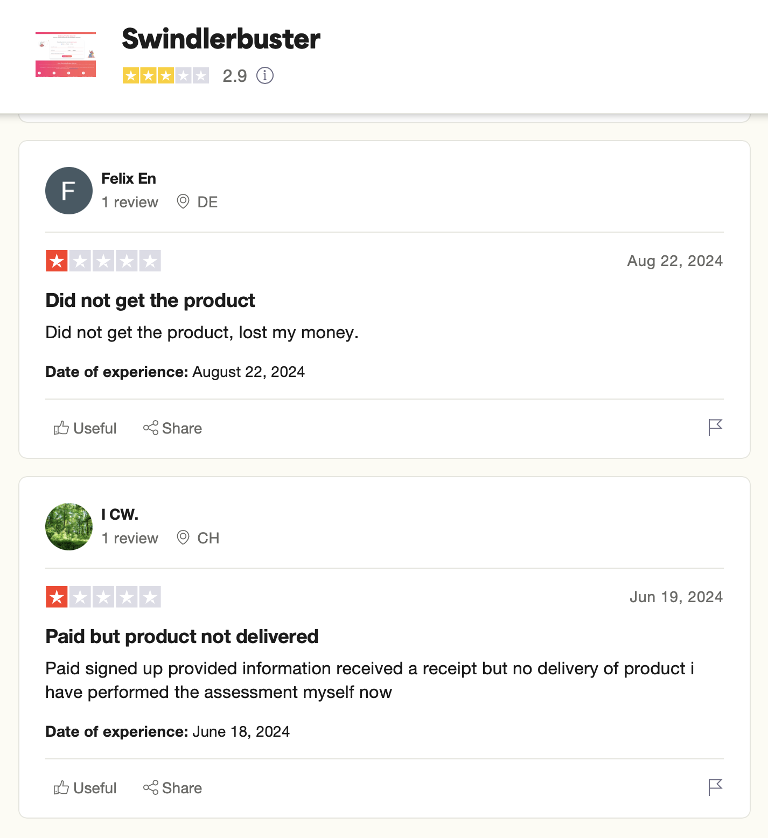Click the thumbs-up icon under Felix En's review

pos(61,428)
